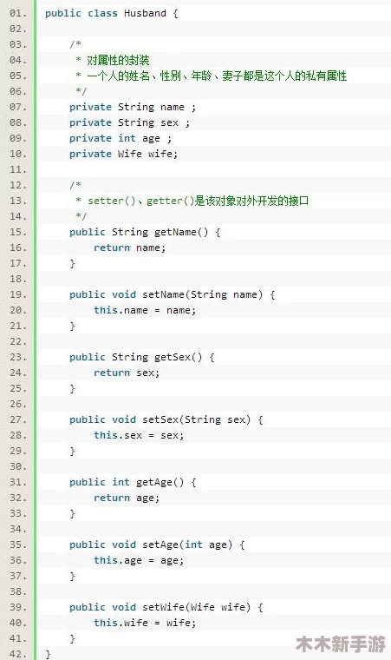
Task: Click the closing brace on line 37
Action: (x=72, y=577)
